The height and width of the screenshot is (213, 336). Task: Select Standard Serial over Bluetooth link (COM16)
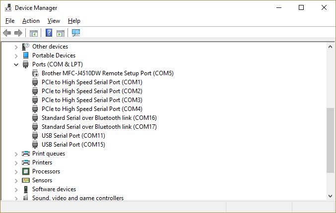click(99, 118)
